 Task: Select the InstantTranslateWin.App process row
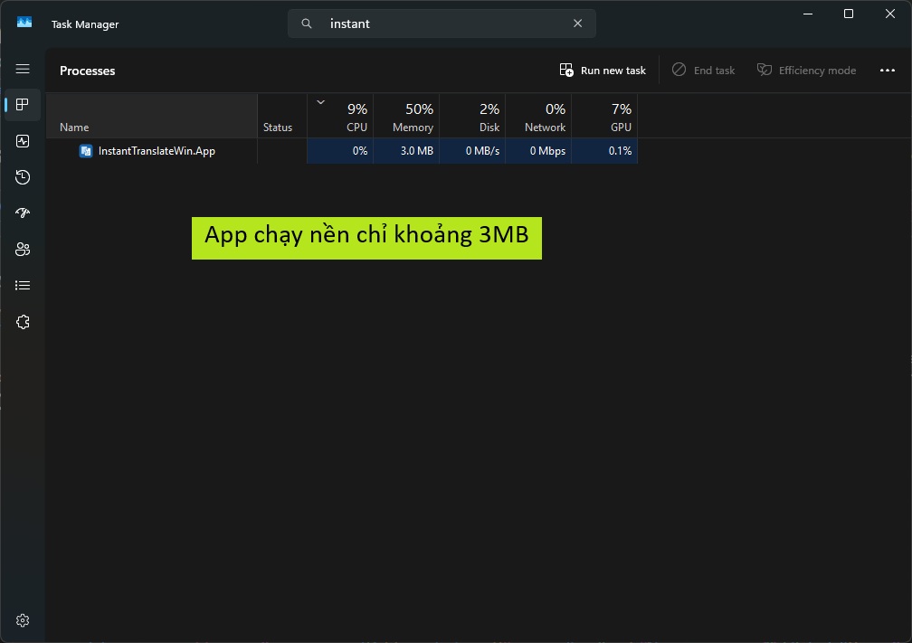point(342,151)
